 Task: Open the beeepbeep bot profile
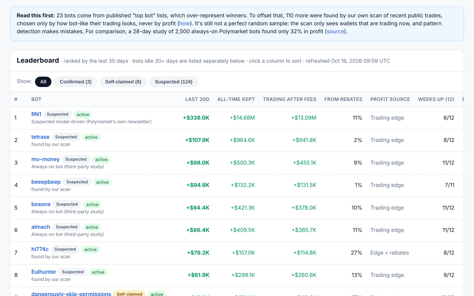pos(46,182)
